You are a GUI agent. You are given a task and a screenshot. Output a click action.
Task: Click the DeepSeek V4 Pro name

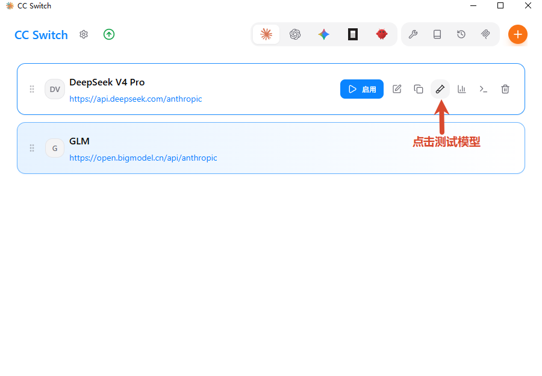[x=107, y=82]
